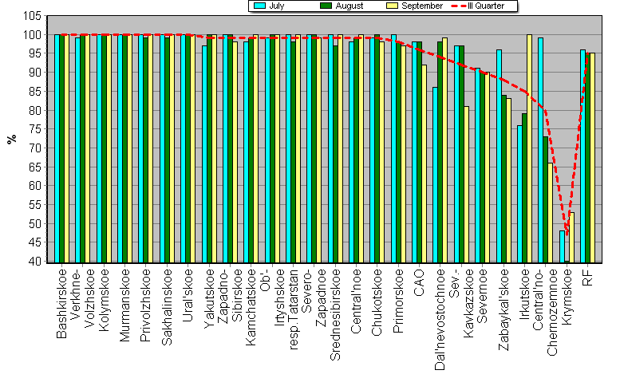This screenshot has height=382, width=620.
Task: Click the 'RF' axis label
Action: click(x=587, y=278)
